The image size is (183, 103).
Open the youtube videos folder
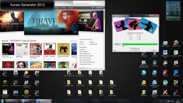click(x=80, y=73)
